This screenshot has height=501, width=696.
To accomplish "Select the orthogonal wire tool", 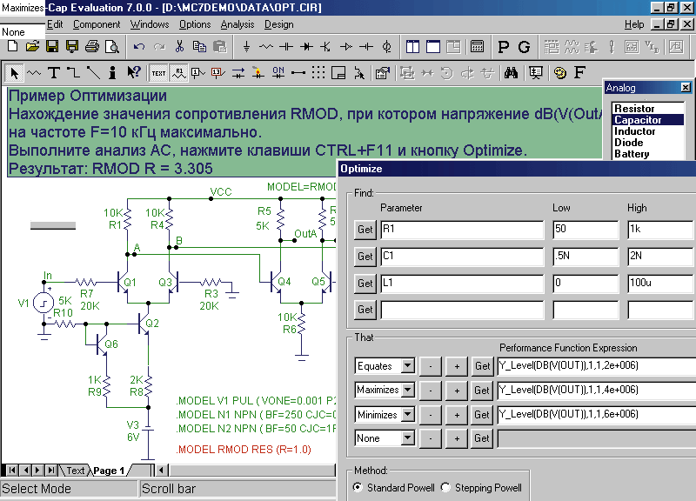I will [74, 72].
